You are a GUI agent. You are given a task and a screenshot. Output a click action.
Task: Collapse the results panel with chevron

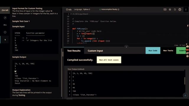click(126, 47)
